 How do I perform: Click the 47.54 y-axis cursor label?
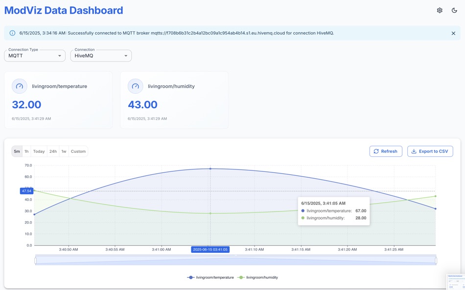(x=26, y=191)
